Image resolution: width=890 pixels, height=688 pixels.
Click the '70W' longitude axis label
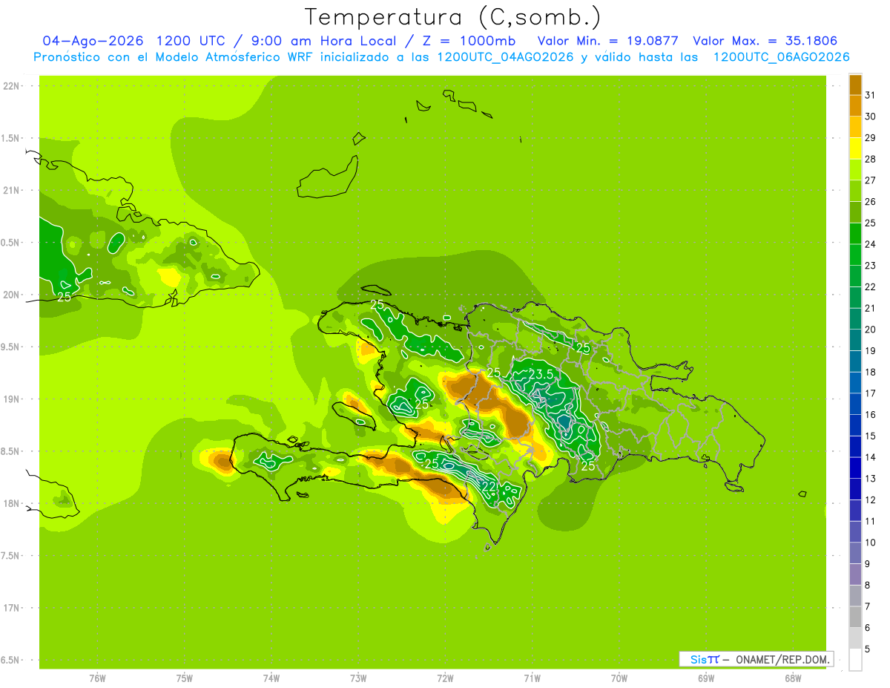619,678
